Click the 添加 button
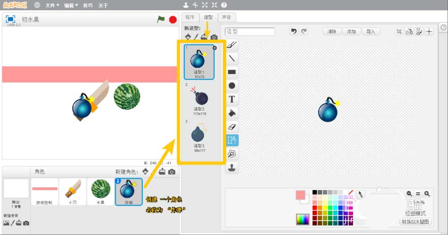The height and width of the screenshot is (235, 448). click(351, 31)
